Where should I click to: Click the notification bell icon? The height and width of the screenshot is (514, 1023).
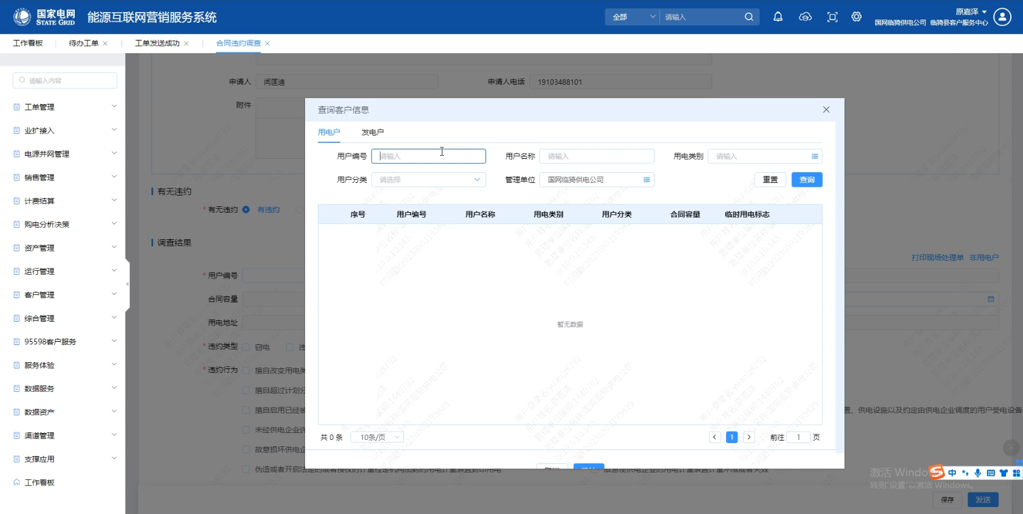click(x=778, y=17)
